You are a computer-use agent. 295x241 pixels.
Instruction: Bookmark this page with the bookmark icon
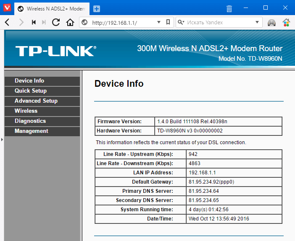(168, 22)
